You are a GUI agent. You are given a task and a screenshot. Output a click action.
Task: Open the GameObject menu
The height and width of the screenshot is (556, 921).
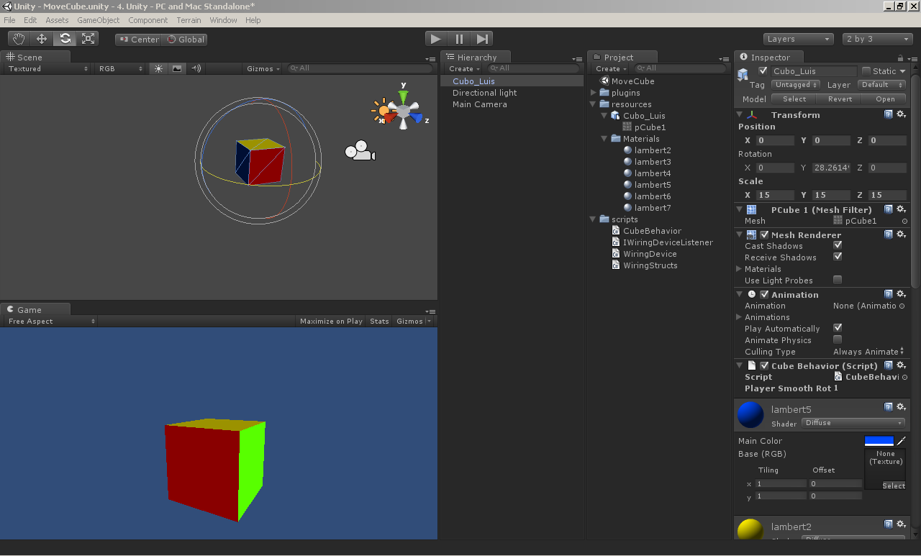tap(98, 20)
